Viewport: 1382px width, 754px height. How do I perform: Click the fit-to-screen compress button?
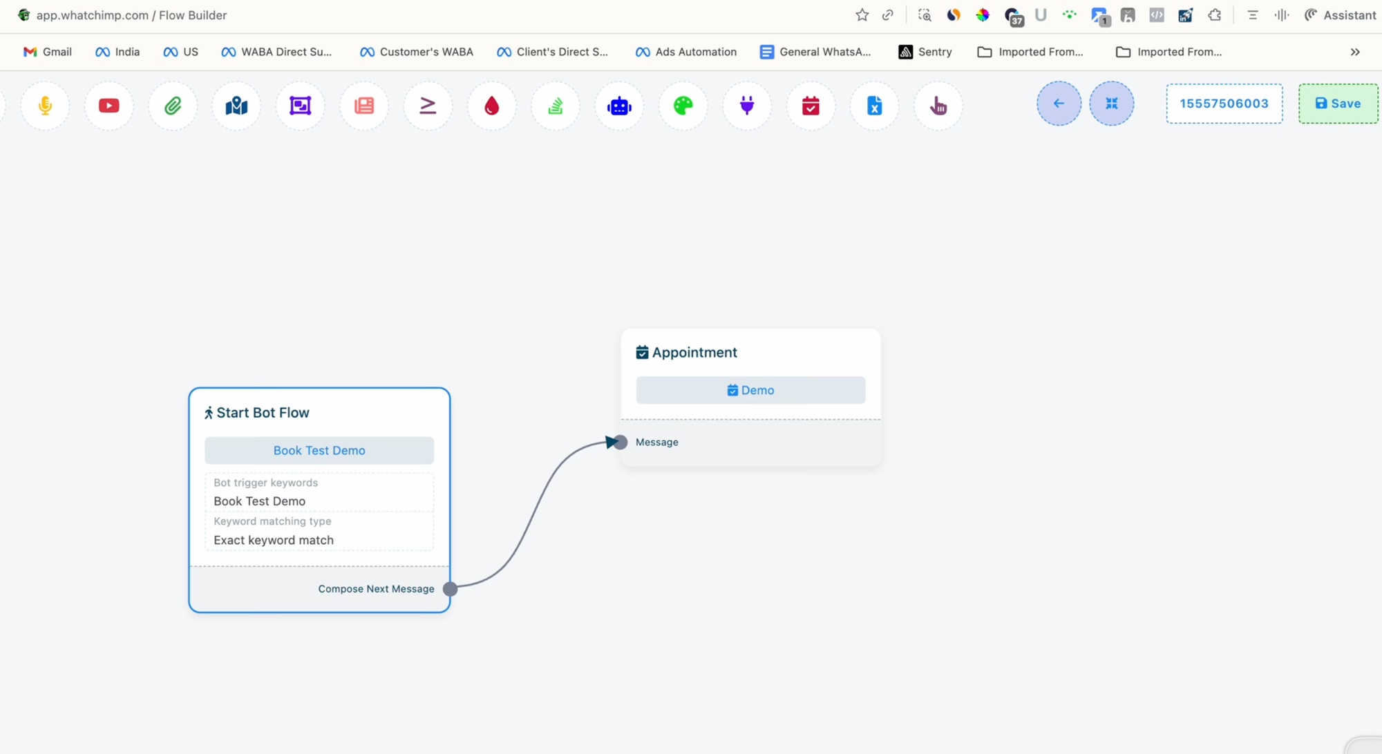click(x=1112, y=104)
